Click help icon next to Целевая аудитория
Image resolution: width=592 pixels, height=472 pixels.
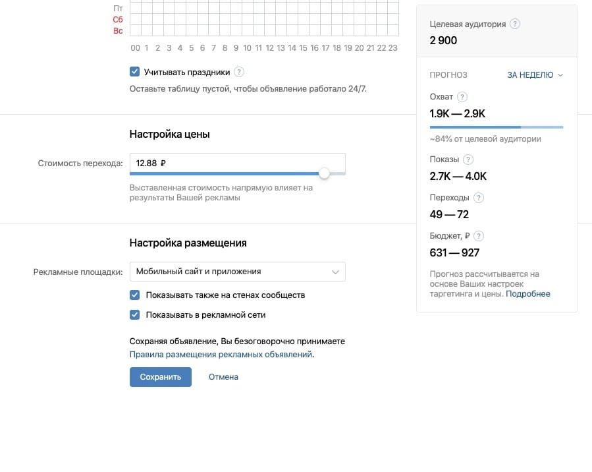pos(515,24)
